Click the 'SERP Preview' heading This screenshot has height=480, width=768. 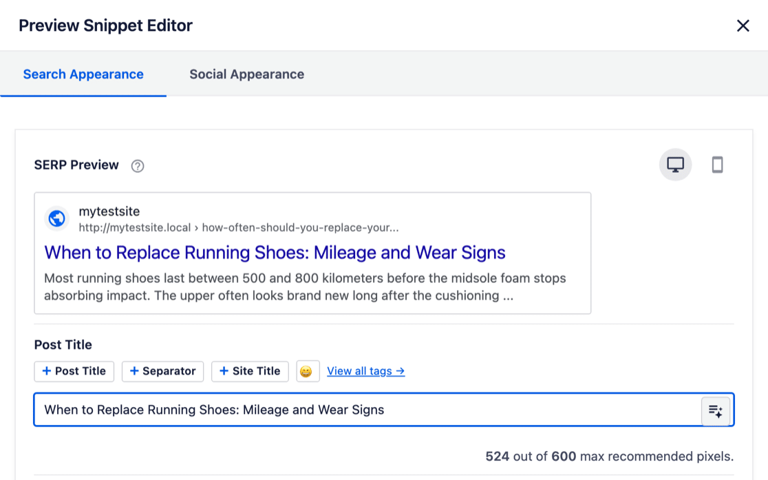(76, 165)
